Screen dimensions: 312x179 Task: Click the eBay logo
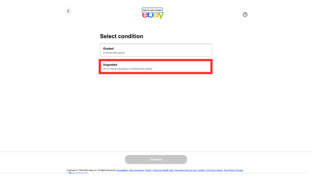coord(153,15)
